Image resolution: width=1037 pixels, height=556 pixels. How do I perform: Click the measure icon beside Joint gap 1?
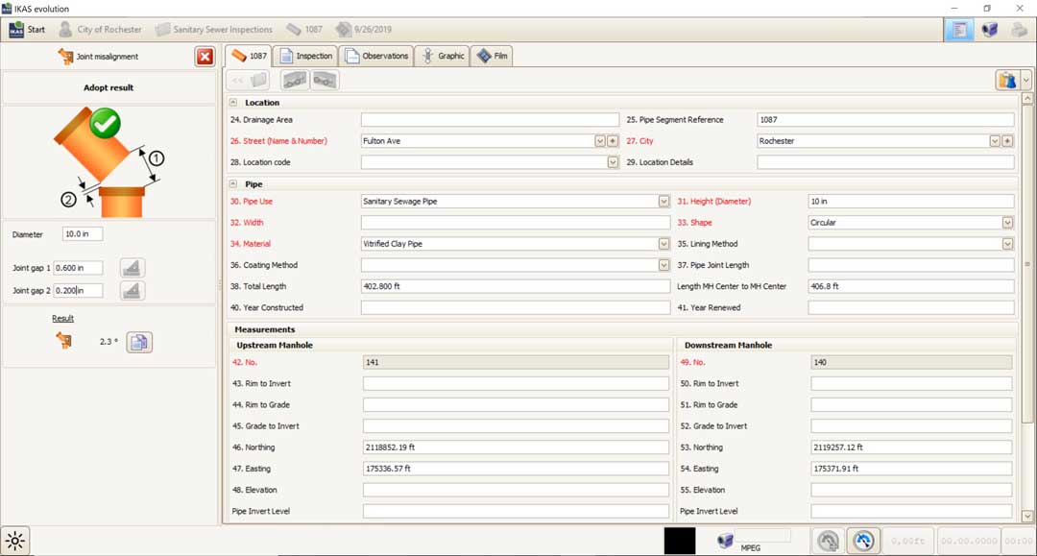(x=133, y=268)
